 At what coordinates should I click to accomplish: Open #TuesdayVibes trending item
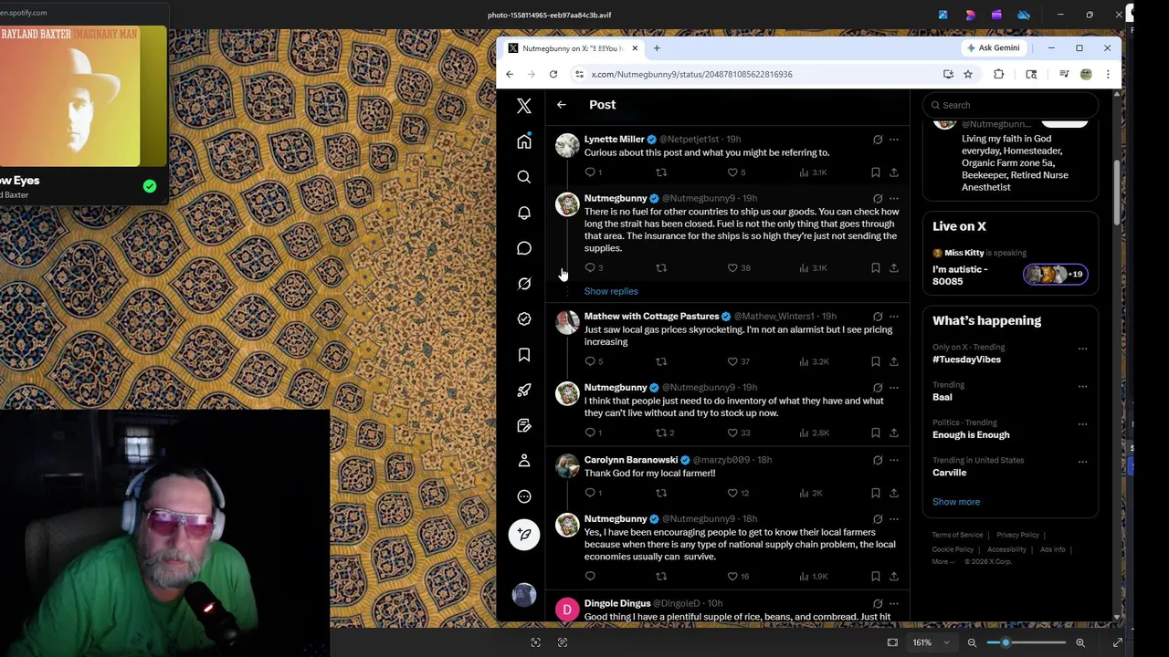[x=966, y=360]
